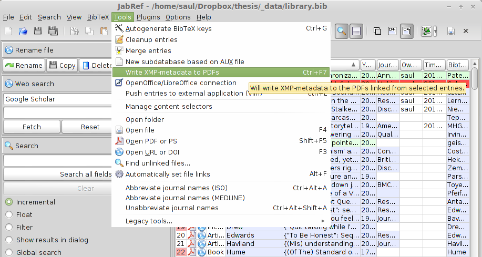Viewport: 482px width, 257px height.
Task: Click the URL globe icon in row 20
Action: pyautogui.click(x=202, y=235)
